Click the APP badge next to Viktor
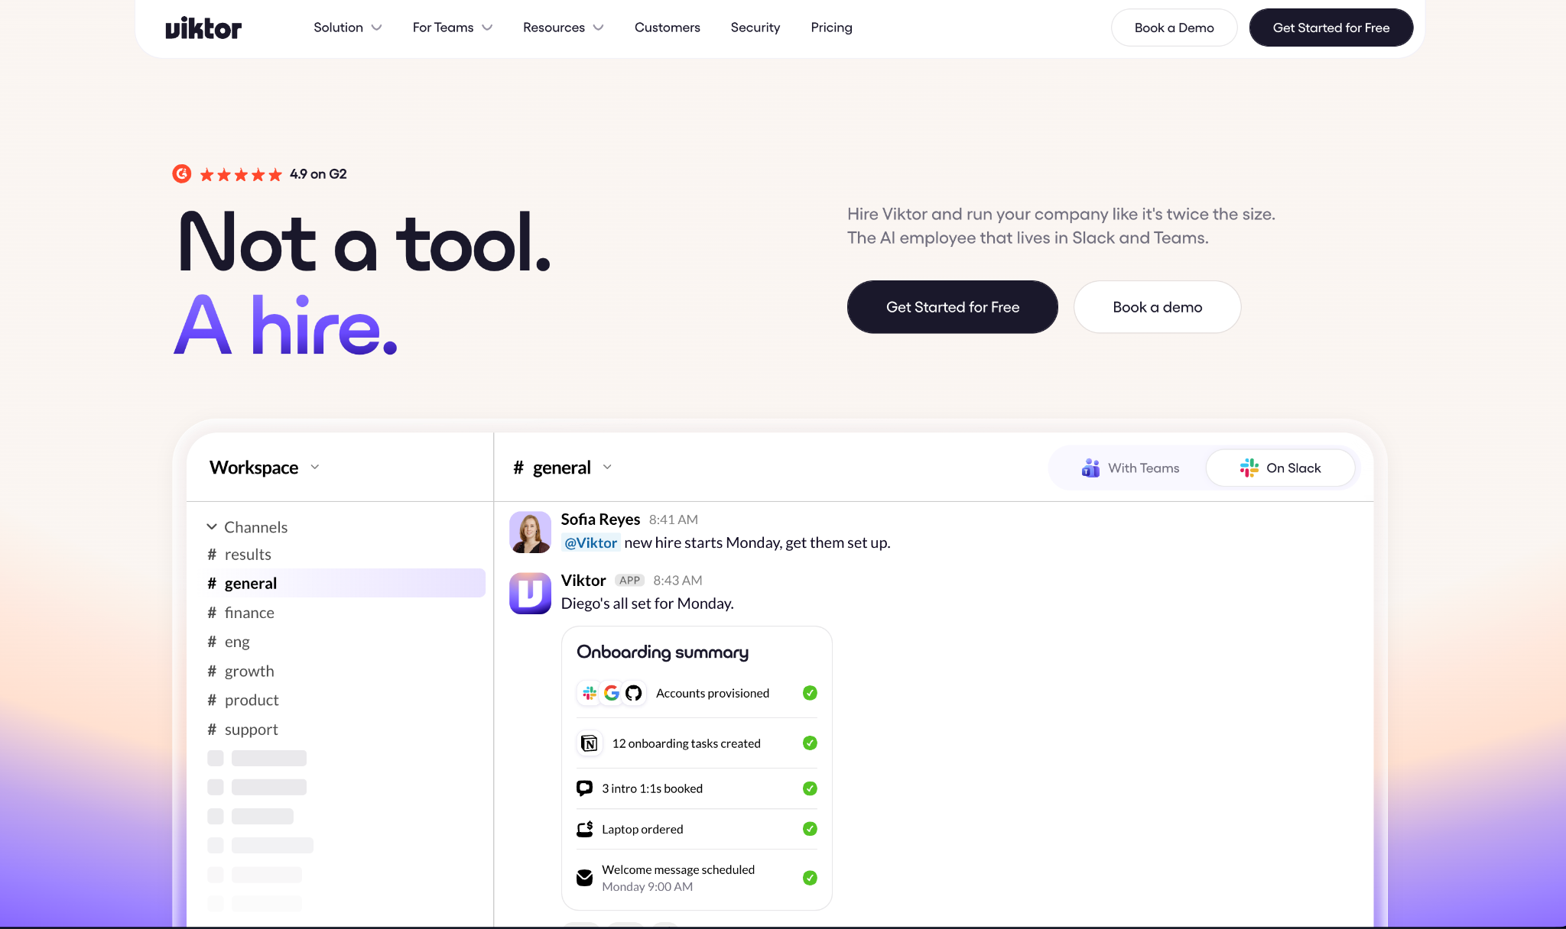This screenshot has width=1566, height=929. click(x=630, y=581)
